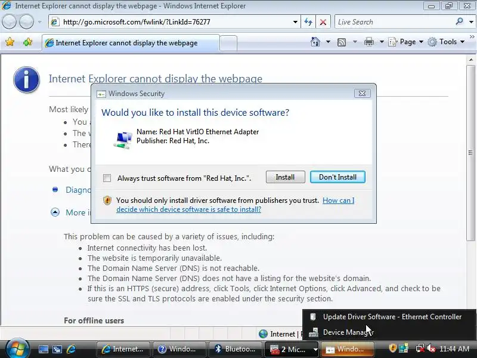Viewport: 477px width, 358px height.
Task: Expand the Feeds dropdown arrow
Action: 355,42
